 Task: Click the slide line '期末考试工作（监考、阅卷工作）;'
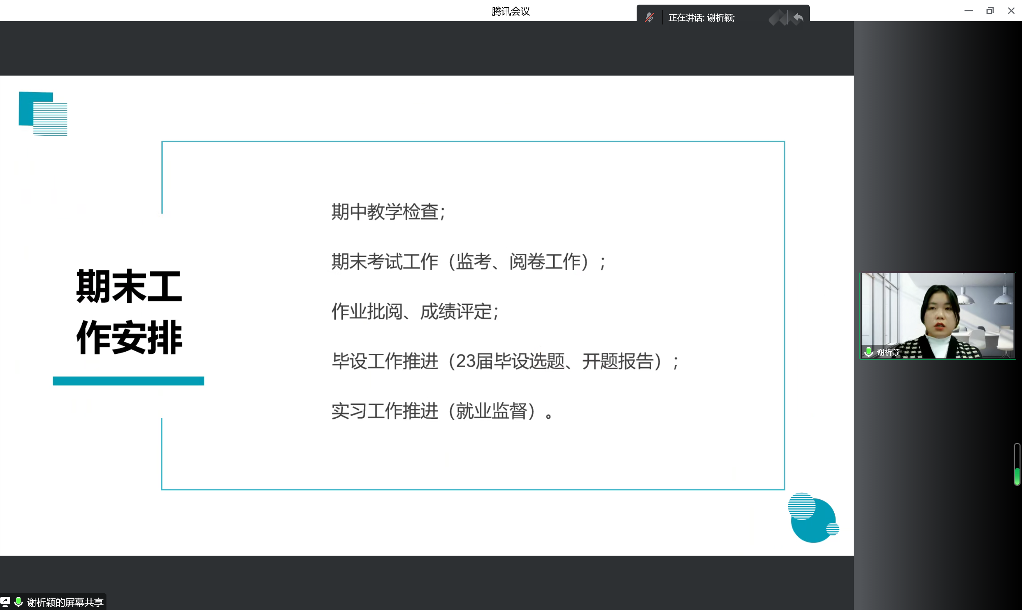[x=469, y=262]
